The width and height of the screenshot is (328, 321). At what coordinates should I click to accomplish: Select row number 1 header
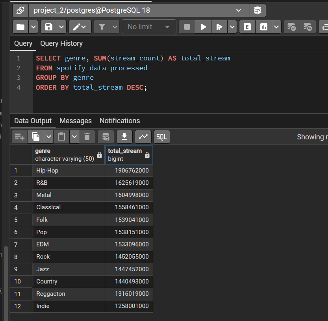[x=21, y=171]
